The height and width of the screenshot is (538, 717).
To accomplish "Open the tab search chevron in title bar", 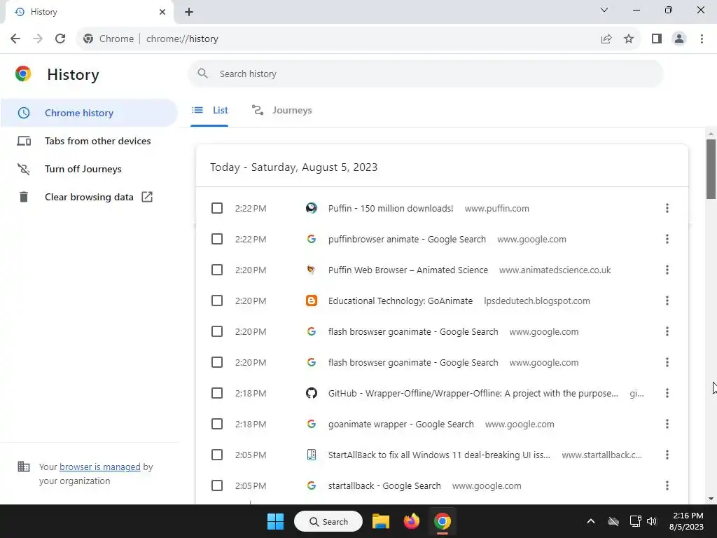I will click(x=604, y=10).
